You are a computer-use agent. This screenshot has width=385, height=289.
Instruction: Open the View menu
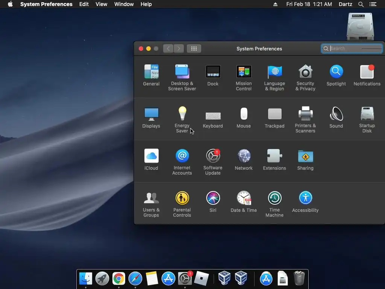102,4
